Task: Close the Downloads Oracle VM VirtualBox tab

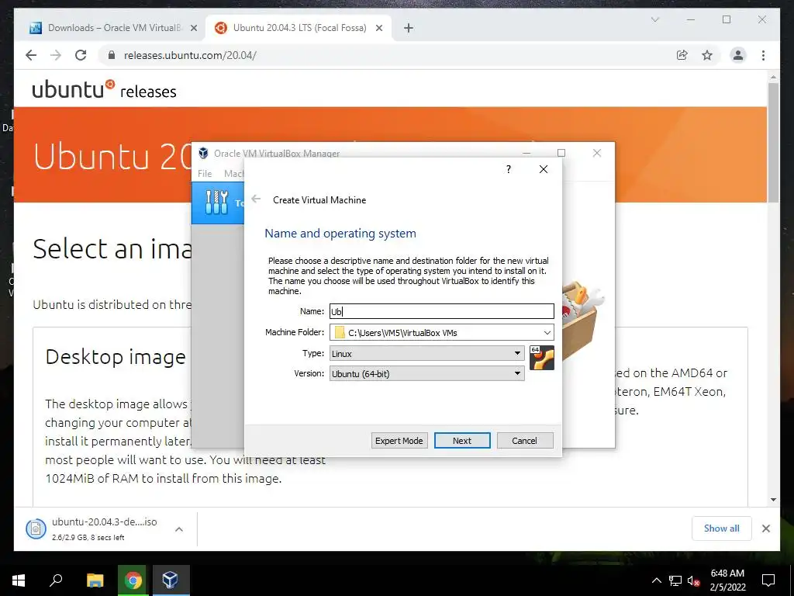Action: pos(193,28)
